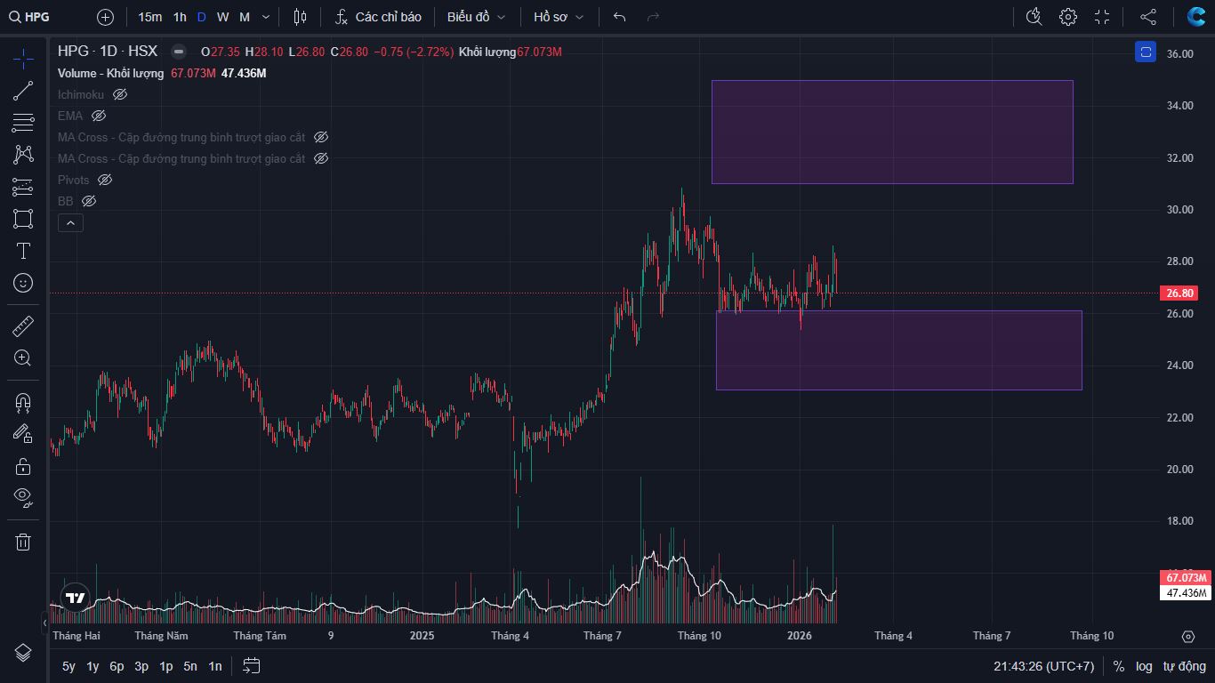Hide all drawings with sidebar eye icon
Image resolution: width=1215 pixels, height=683 pixels.
(x=23, y=498)
